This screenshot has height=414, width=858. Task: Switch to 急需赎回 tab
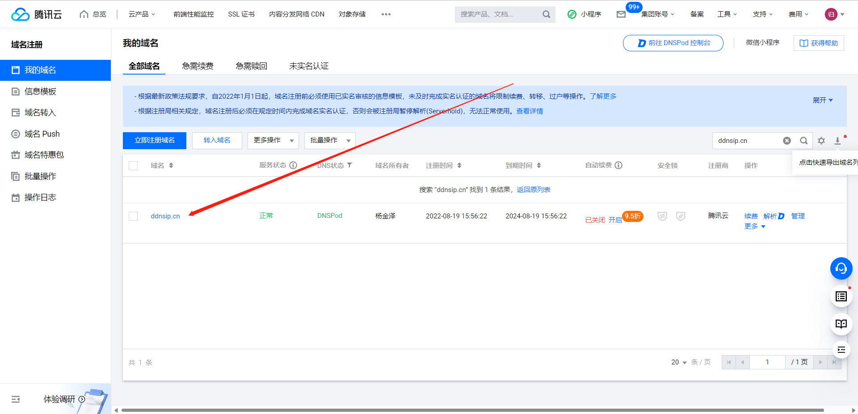coord(251,66)
